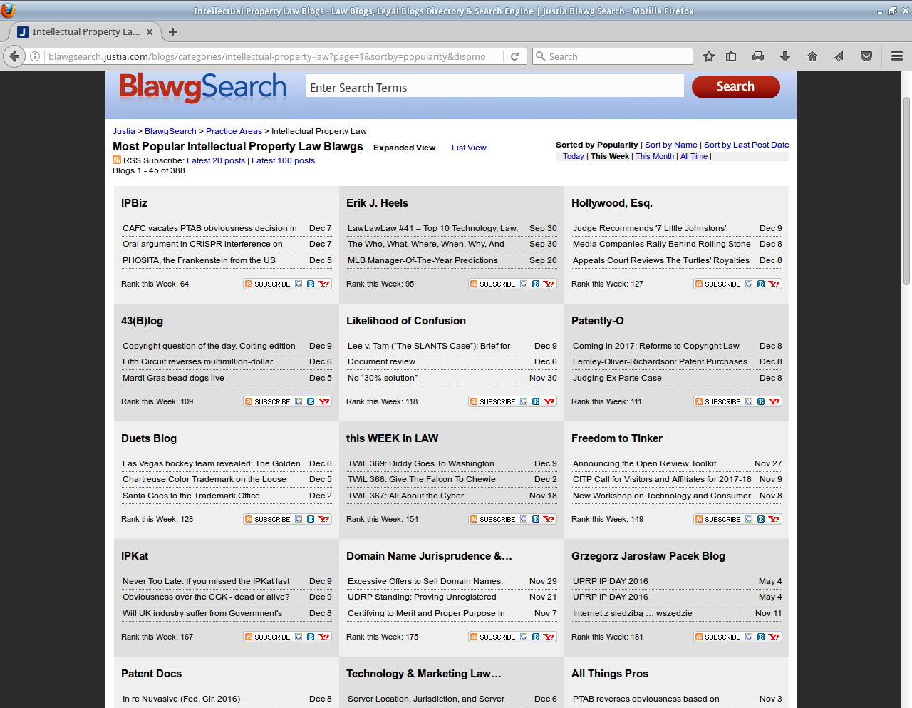Screen dimensions: 912x708
Task: Focus the Enter Search Terms field
Action: click(494, 87)
